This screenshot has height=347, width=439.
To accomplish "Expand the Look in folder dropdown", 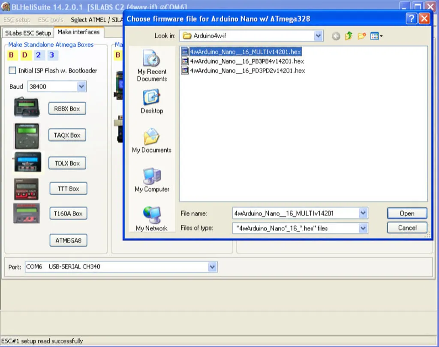I will (318, 36).
